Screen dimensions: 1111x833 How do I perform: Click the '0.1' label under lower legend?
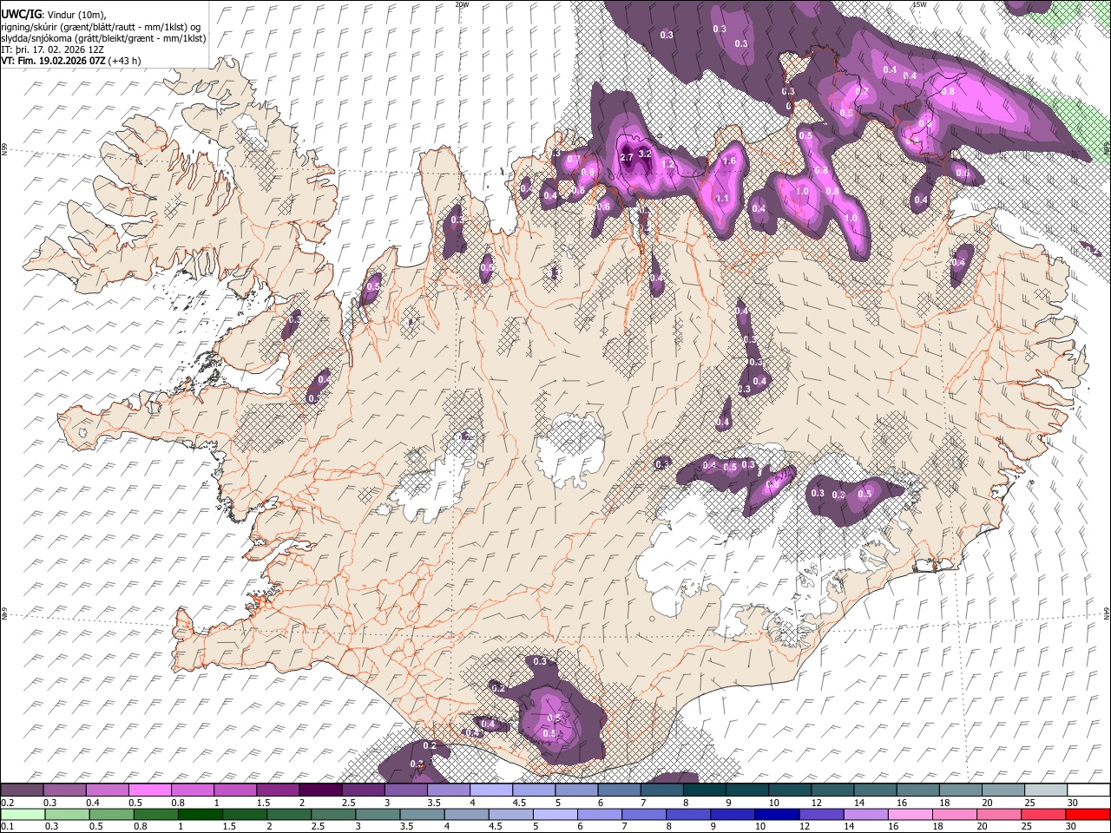coord(7,826)
